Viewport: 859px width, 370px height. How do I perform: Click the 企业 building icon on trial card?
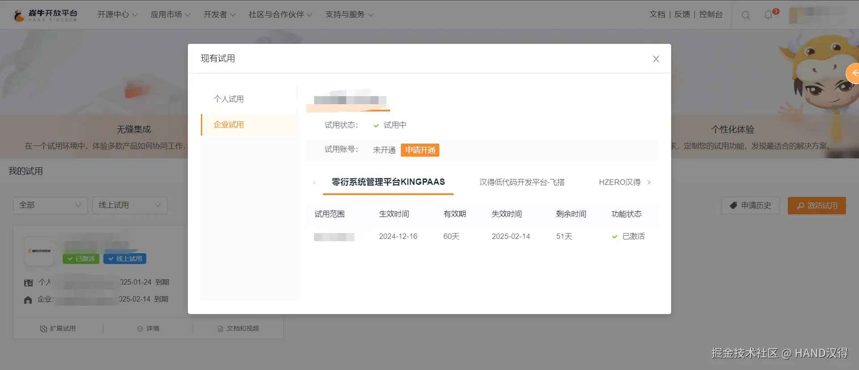pyautogui.click(x=28, y=300)
